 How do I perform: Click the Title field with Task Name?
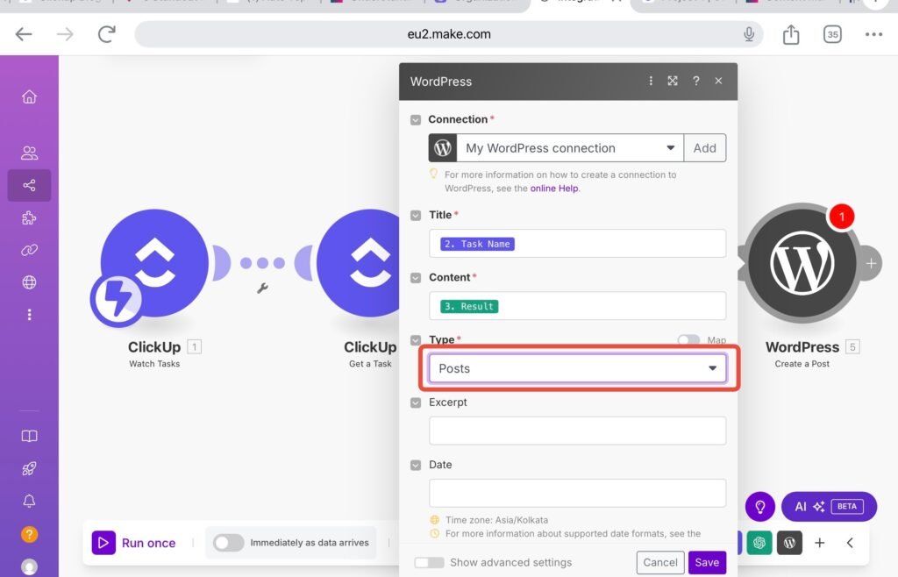click(x=577, y=244)
